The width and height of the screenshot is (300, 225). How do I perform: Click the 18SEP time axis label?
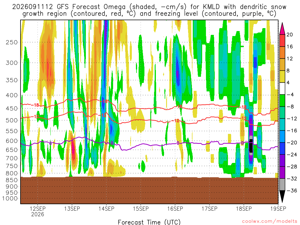click(x=244, y=209)
